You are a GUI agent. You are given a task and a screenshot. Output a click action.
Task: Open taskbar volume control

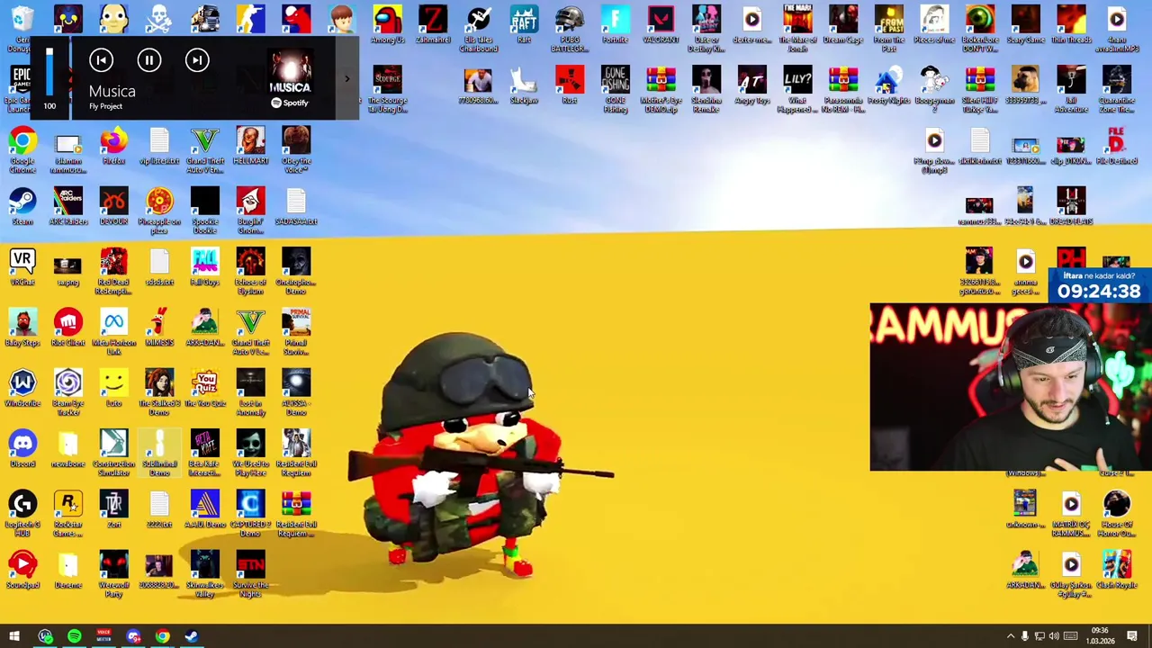1054,636
